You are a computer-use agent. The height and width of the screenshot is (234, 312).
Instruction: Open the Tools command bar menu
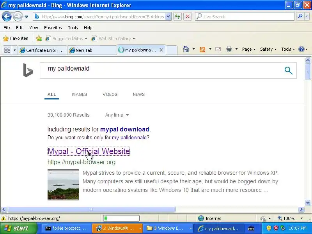click(x=288, y=49)
